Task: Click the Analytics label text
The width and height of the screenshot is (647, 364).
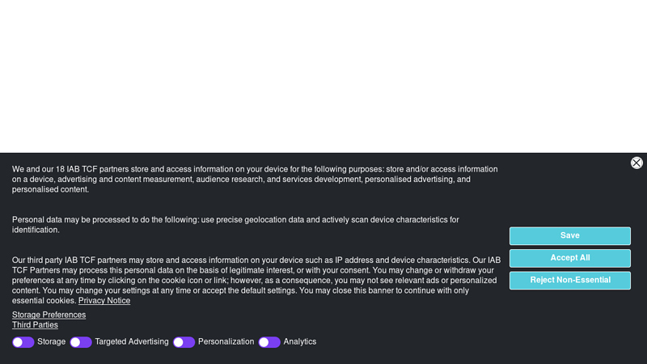Action: [299, 341]
